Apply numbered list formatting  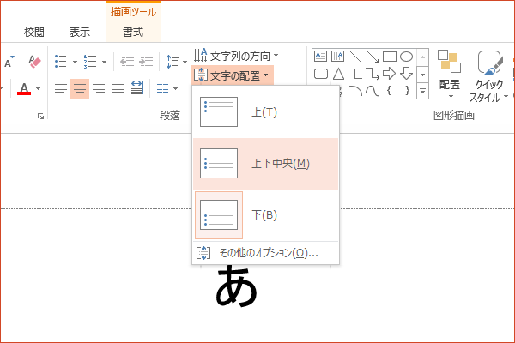90,62
